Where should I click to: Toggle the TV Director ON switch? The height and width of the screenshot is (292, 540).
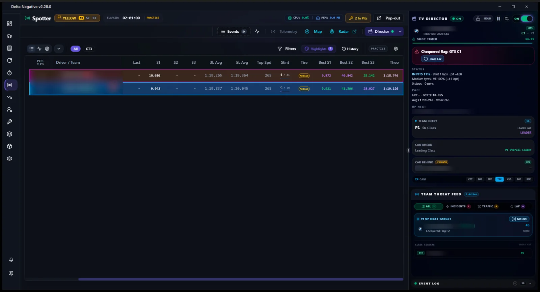tap(527, 19)
